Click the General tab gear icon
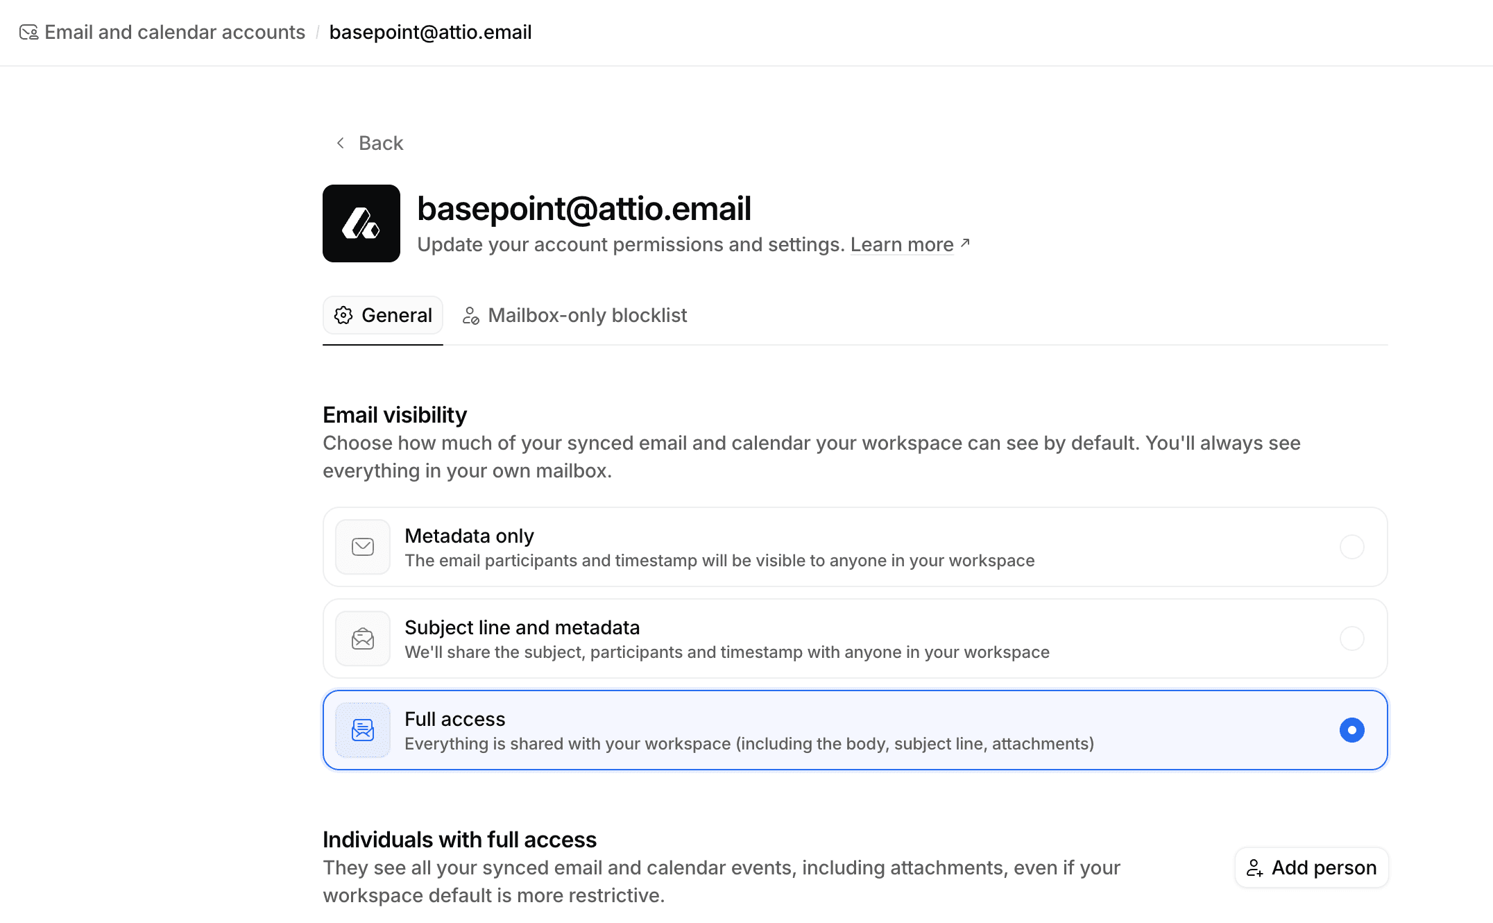The width and height of the screenshot is (1493, 923). (x=343, y=315)
